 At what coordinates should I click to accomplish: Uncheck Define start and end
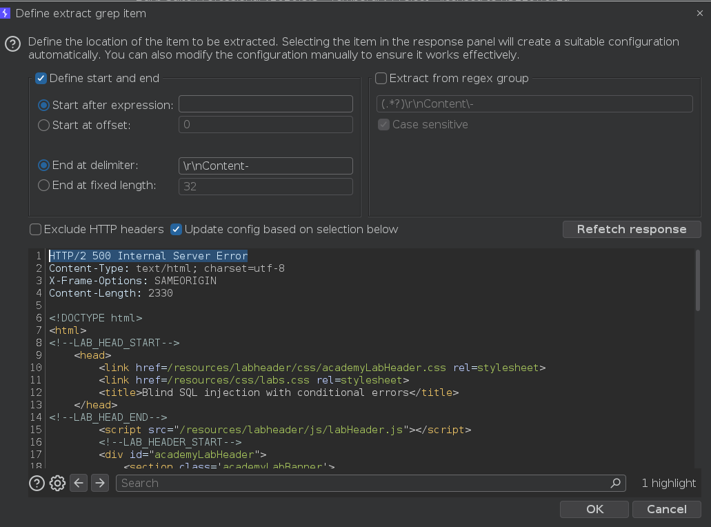[x=41, y=78]
